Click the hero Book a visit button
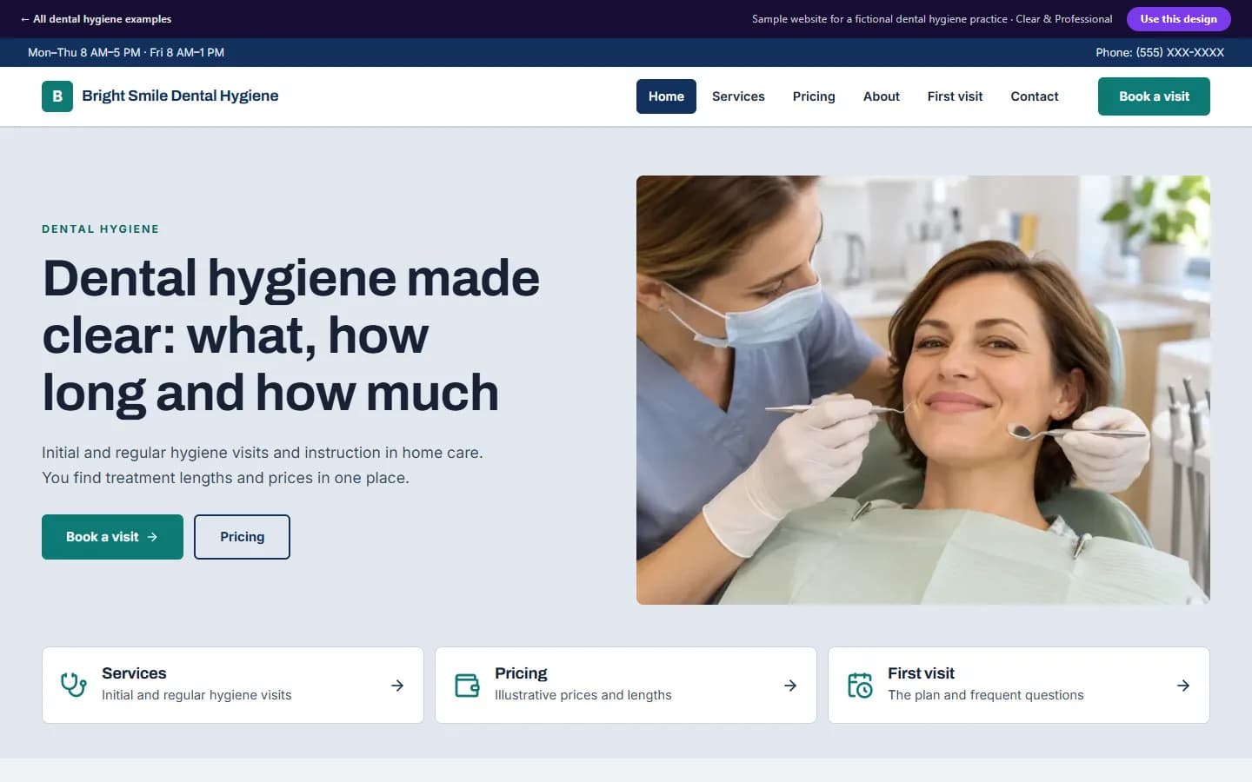 [112, 537]
